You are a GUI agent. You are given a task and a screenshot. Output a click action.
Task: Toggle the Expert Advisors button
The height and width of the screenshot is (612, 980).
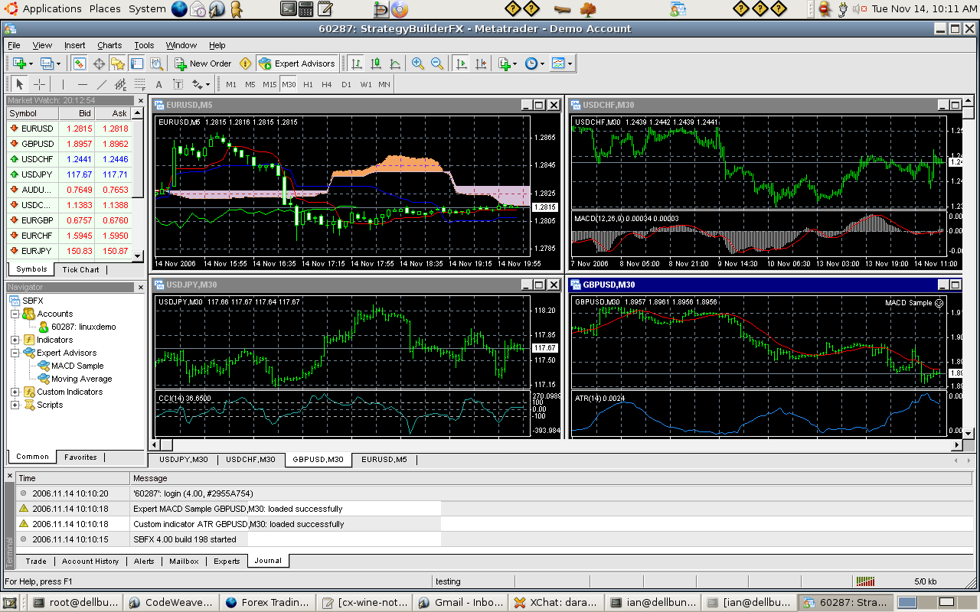pos(297,63)
